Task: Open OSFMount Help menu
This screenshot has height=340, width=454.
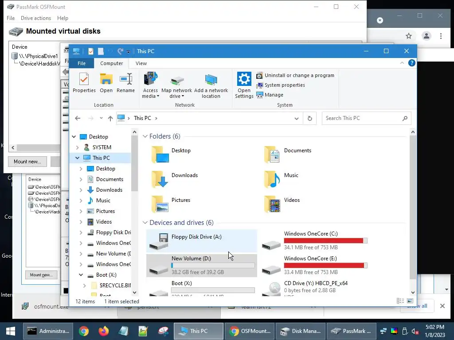Action: click(x=63, y=18)
